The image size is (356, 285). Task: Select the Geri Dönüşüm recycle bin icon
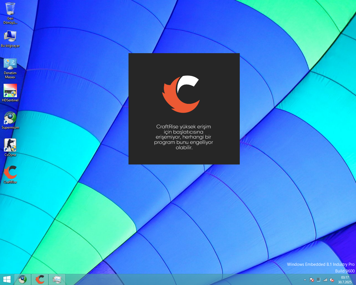point(10,13)
